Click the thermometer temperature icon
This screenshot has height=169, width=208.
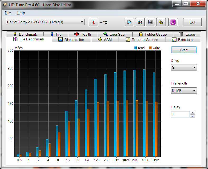pyautogui.click(x=93, y=22)
